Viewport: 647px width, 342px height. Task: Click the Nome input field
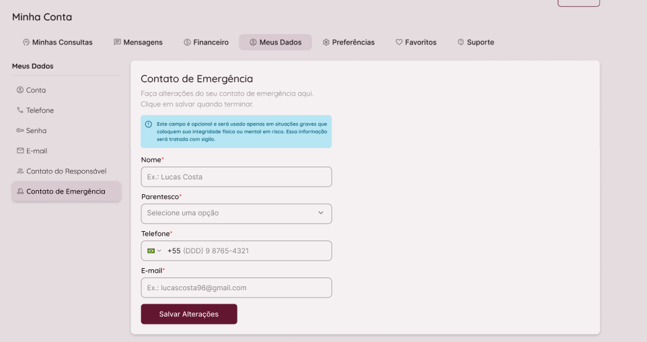(x=236, y=177)
